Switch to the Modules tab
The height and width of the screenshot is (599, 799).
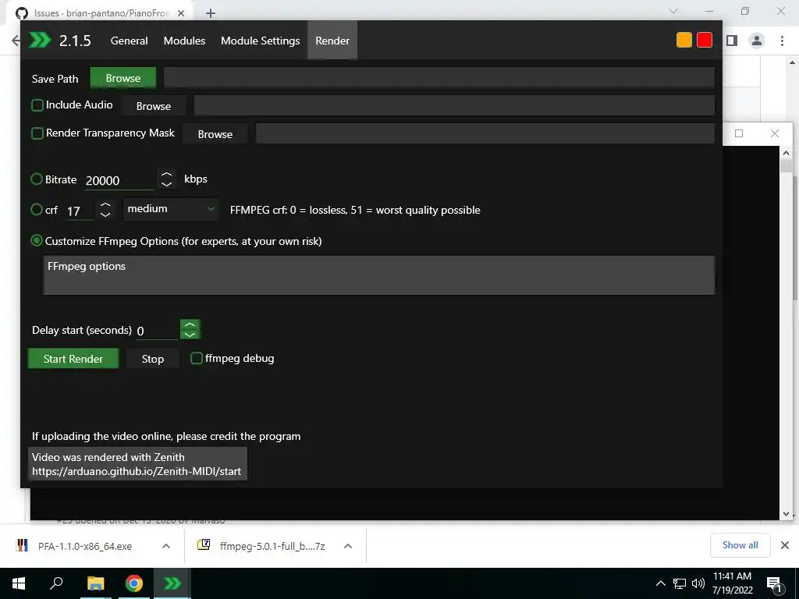[184, 41]
